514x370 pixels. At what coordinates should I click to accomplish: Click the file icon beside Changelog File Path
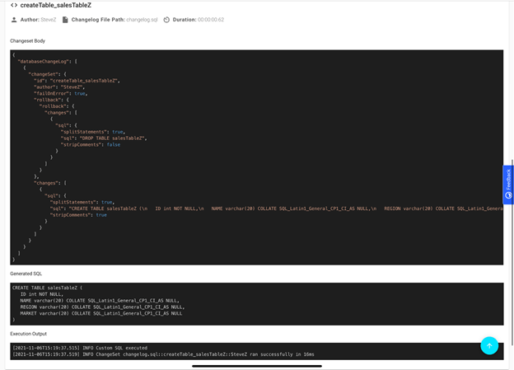point(65,19)
